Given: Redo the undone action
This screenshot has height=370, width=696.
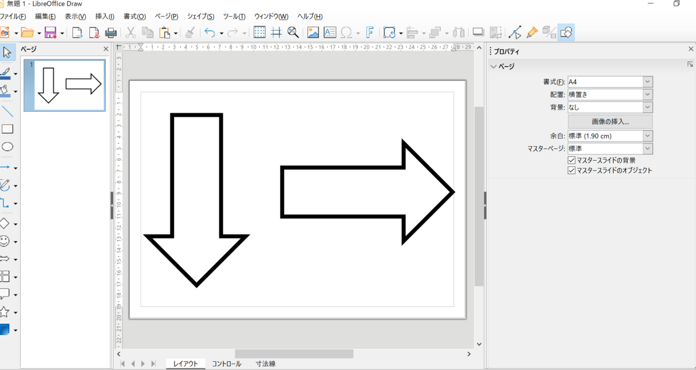Looking at the screenshot, I should click(x=233, y=32).
